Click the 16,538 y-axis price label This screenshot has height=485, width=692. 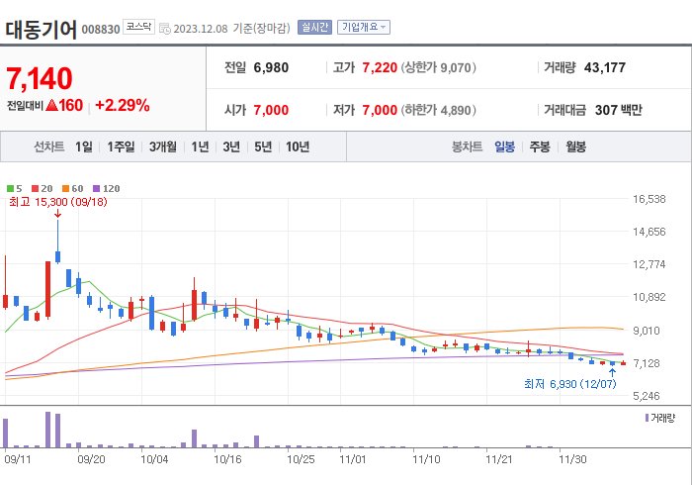(649, 199)
